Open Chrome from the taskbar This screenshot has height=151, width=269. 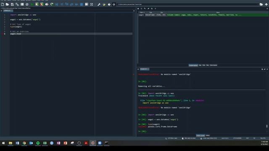coord(24,143)
